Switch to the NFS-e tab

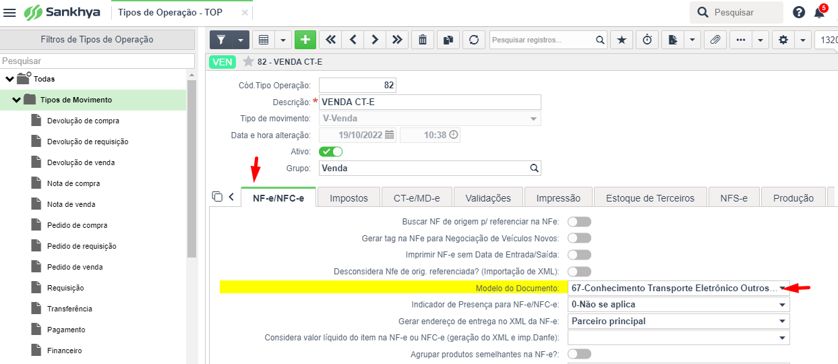pyautogui.click(x=734, y=198)
